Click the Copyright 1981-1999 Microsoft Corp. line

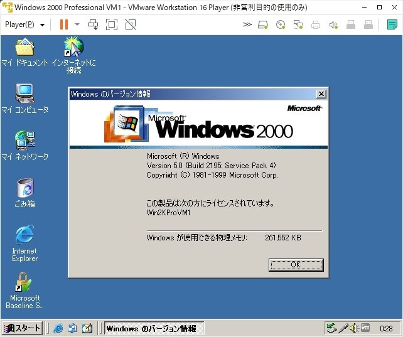tap(212, 175)
